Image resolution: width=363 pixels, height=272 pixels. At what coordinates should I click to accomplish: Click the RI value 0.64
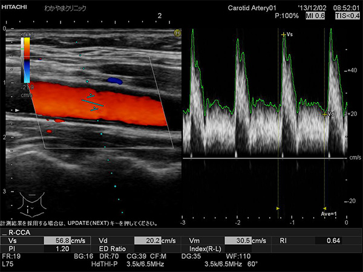coord(333,240)
